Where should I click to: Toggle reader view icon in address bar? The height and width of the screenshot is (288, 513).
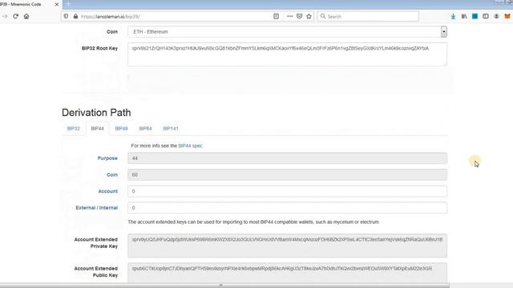(276, 16)
